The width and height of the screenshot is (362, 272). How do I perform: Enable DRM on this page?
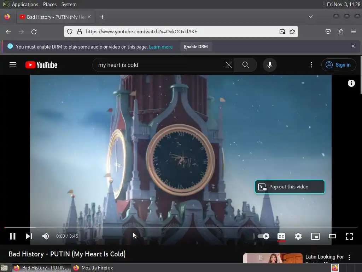(x=196, y=47)
